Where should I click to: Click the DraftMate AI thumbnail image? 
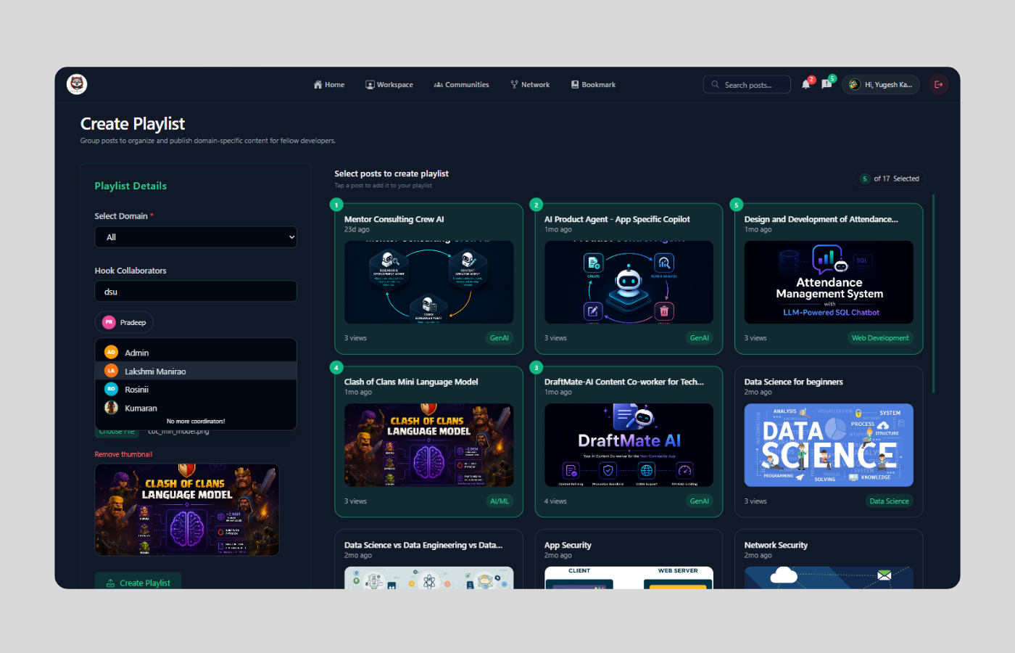point(629,445)
